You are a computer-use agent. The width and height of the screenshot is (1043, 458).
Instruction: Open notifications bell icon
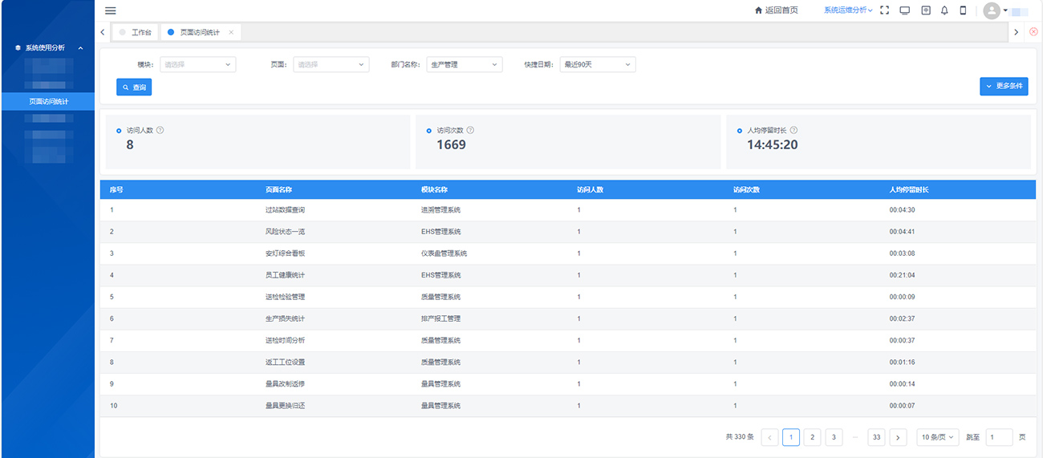944,10
